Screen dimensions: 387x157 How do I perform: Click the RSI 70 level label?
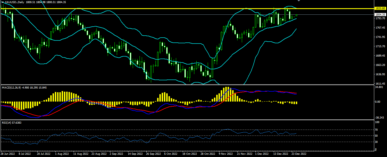pyautogui.click(x=376, y=130)
